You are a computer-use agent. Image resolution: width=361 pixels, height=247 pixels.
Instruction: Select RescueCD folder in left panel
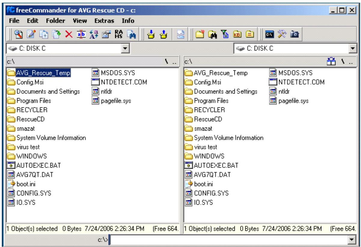coord(26,119)
